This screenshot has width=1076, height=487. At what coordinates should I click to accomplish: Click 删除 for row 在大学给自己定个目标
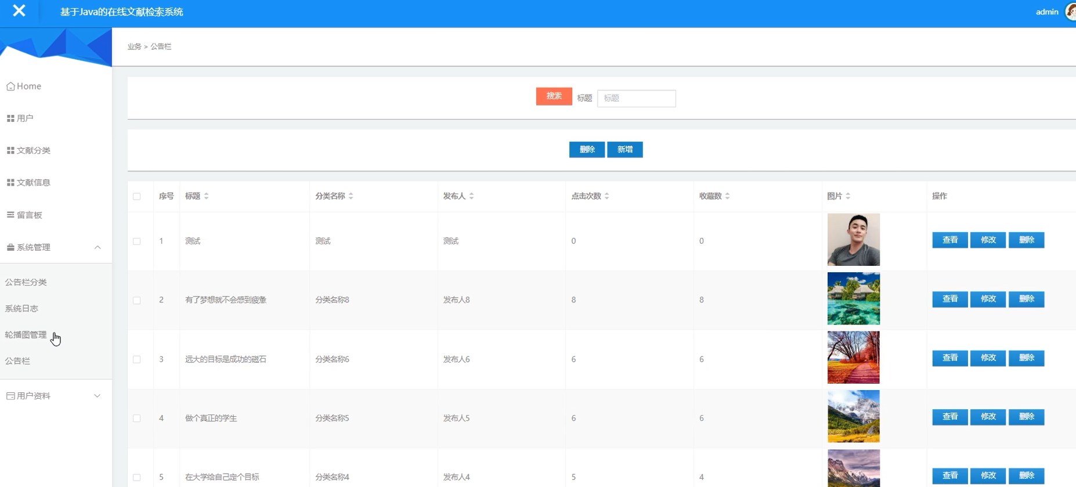coord(1027,476)
